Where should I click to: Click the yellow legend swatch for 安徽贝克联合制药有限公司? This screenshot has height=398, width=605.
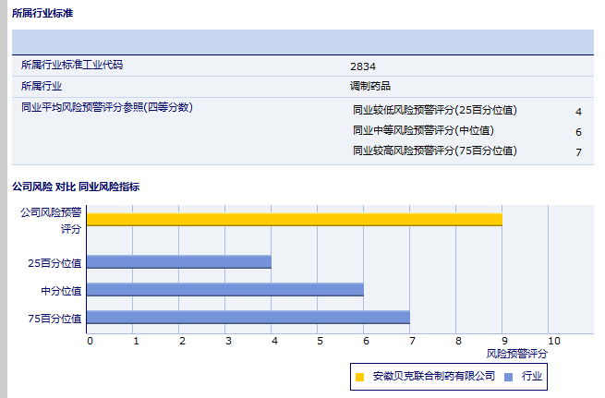[360, 377]
